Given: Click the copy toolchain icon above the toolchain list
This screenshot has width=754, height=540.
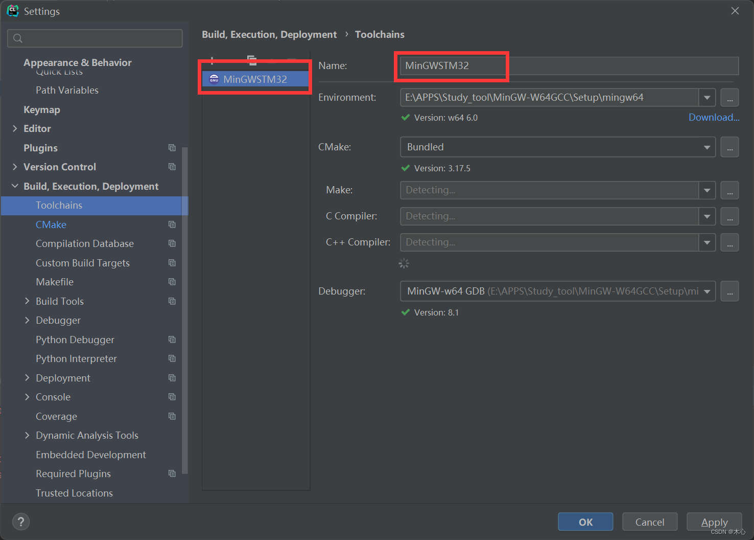Looking at the screenshot, I should click(x=252, y=60).
